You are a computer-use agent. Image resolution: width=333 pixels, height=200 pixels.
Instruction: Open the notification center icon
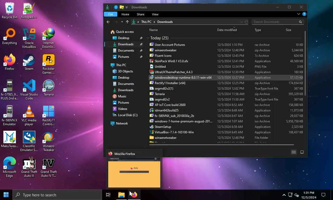[323, 195]
